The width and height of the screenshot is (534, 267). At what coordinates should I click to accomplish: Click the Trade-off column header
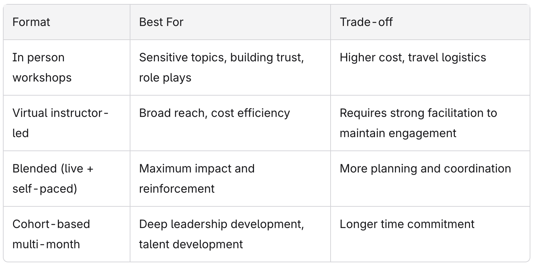pos(430,22)
